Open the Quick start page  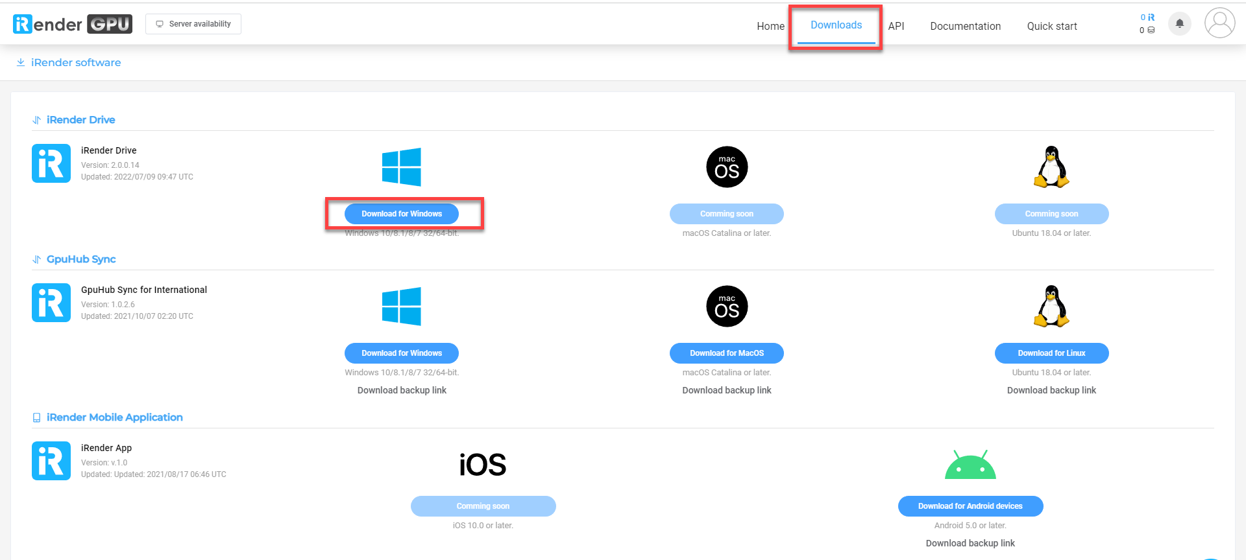click(x=1052, y=26)
